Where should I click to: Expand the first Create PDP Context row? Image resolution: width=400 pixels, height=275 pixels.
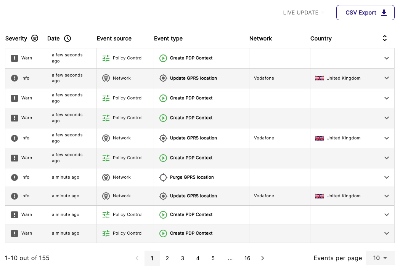tap(386, 58)
